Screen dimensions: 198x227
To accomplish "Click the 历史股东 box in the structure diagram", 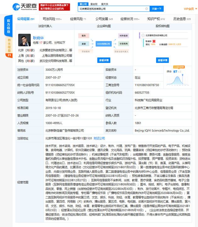I will point(86,52).
